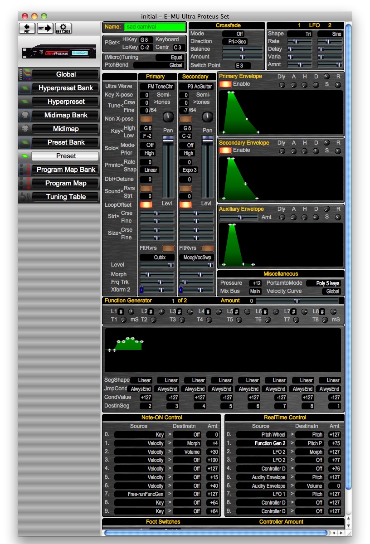Select the Hyperpreset Bank tab
Screen dimensions: 370x544
click(66, 88)
